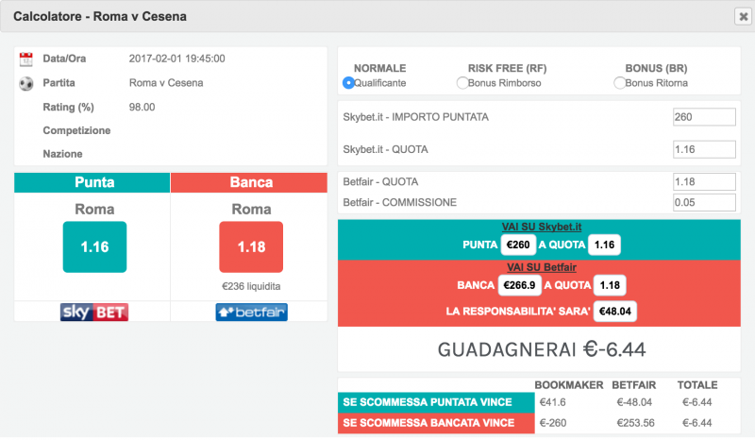
Task: Open the Betfair exchange logo
Action: coord(251,312)
